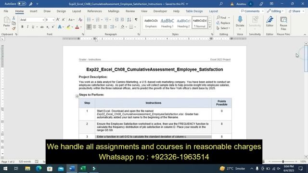Launch Font dialog from group corner
Image resolution: width=308 pixels, height=173 pixels.
tap(83, 34)
